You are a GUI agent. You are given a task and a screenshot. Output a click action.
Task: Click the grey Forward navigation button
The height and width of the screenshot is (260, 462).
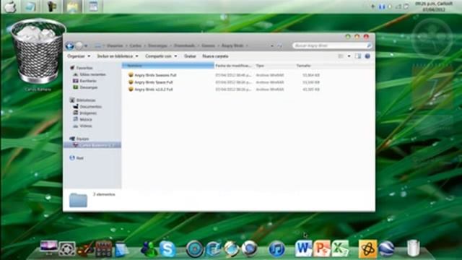(x=79, y=45)
